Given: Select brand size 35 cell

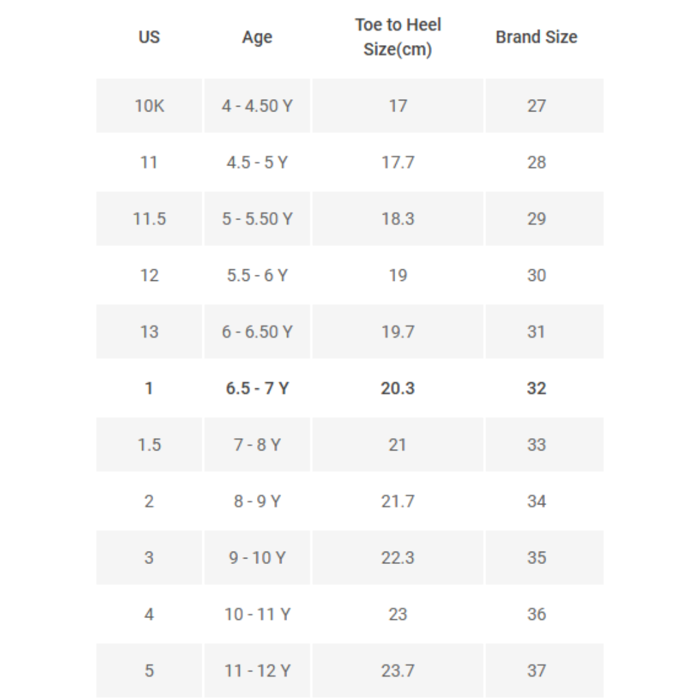Looking at the screenshot, I should (537, 558).
